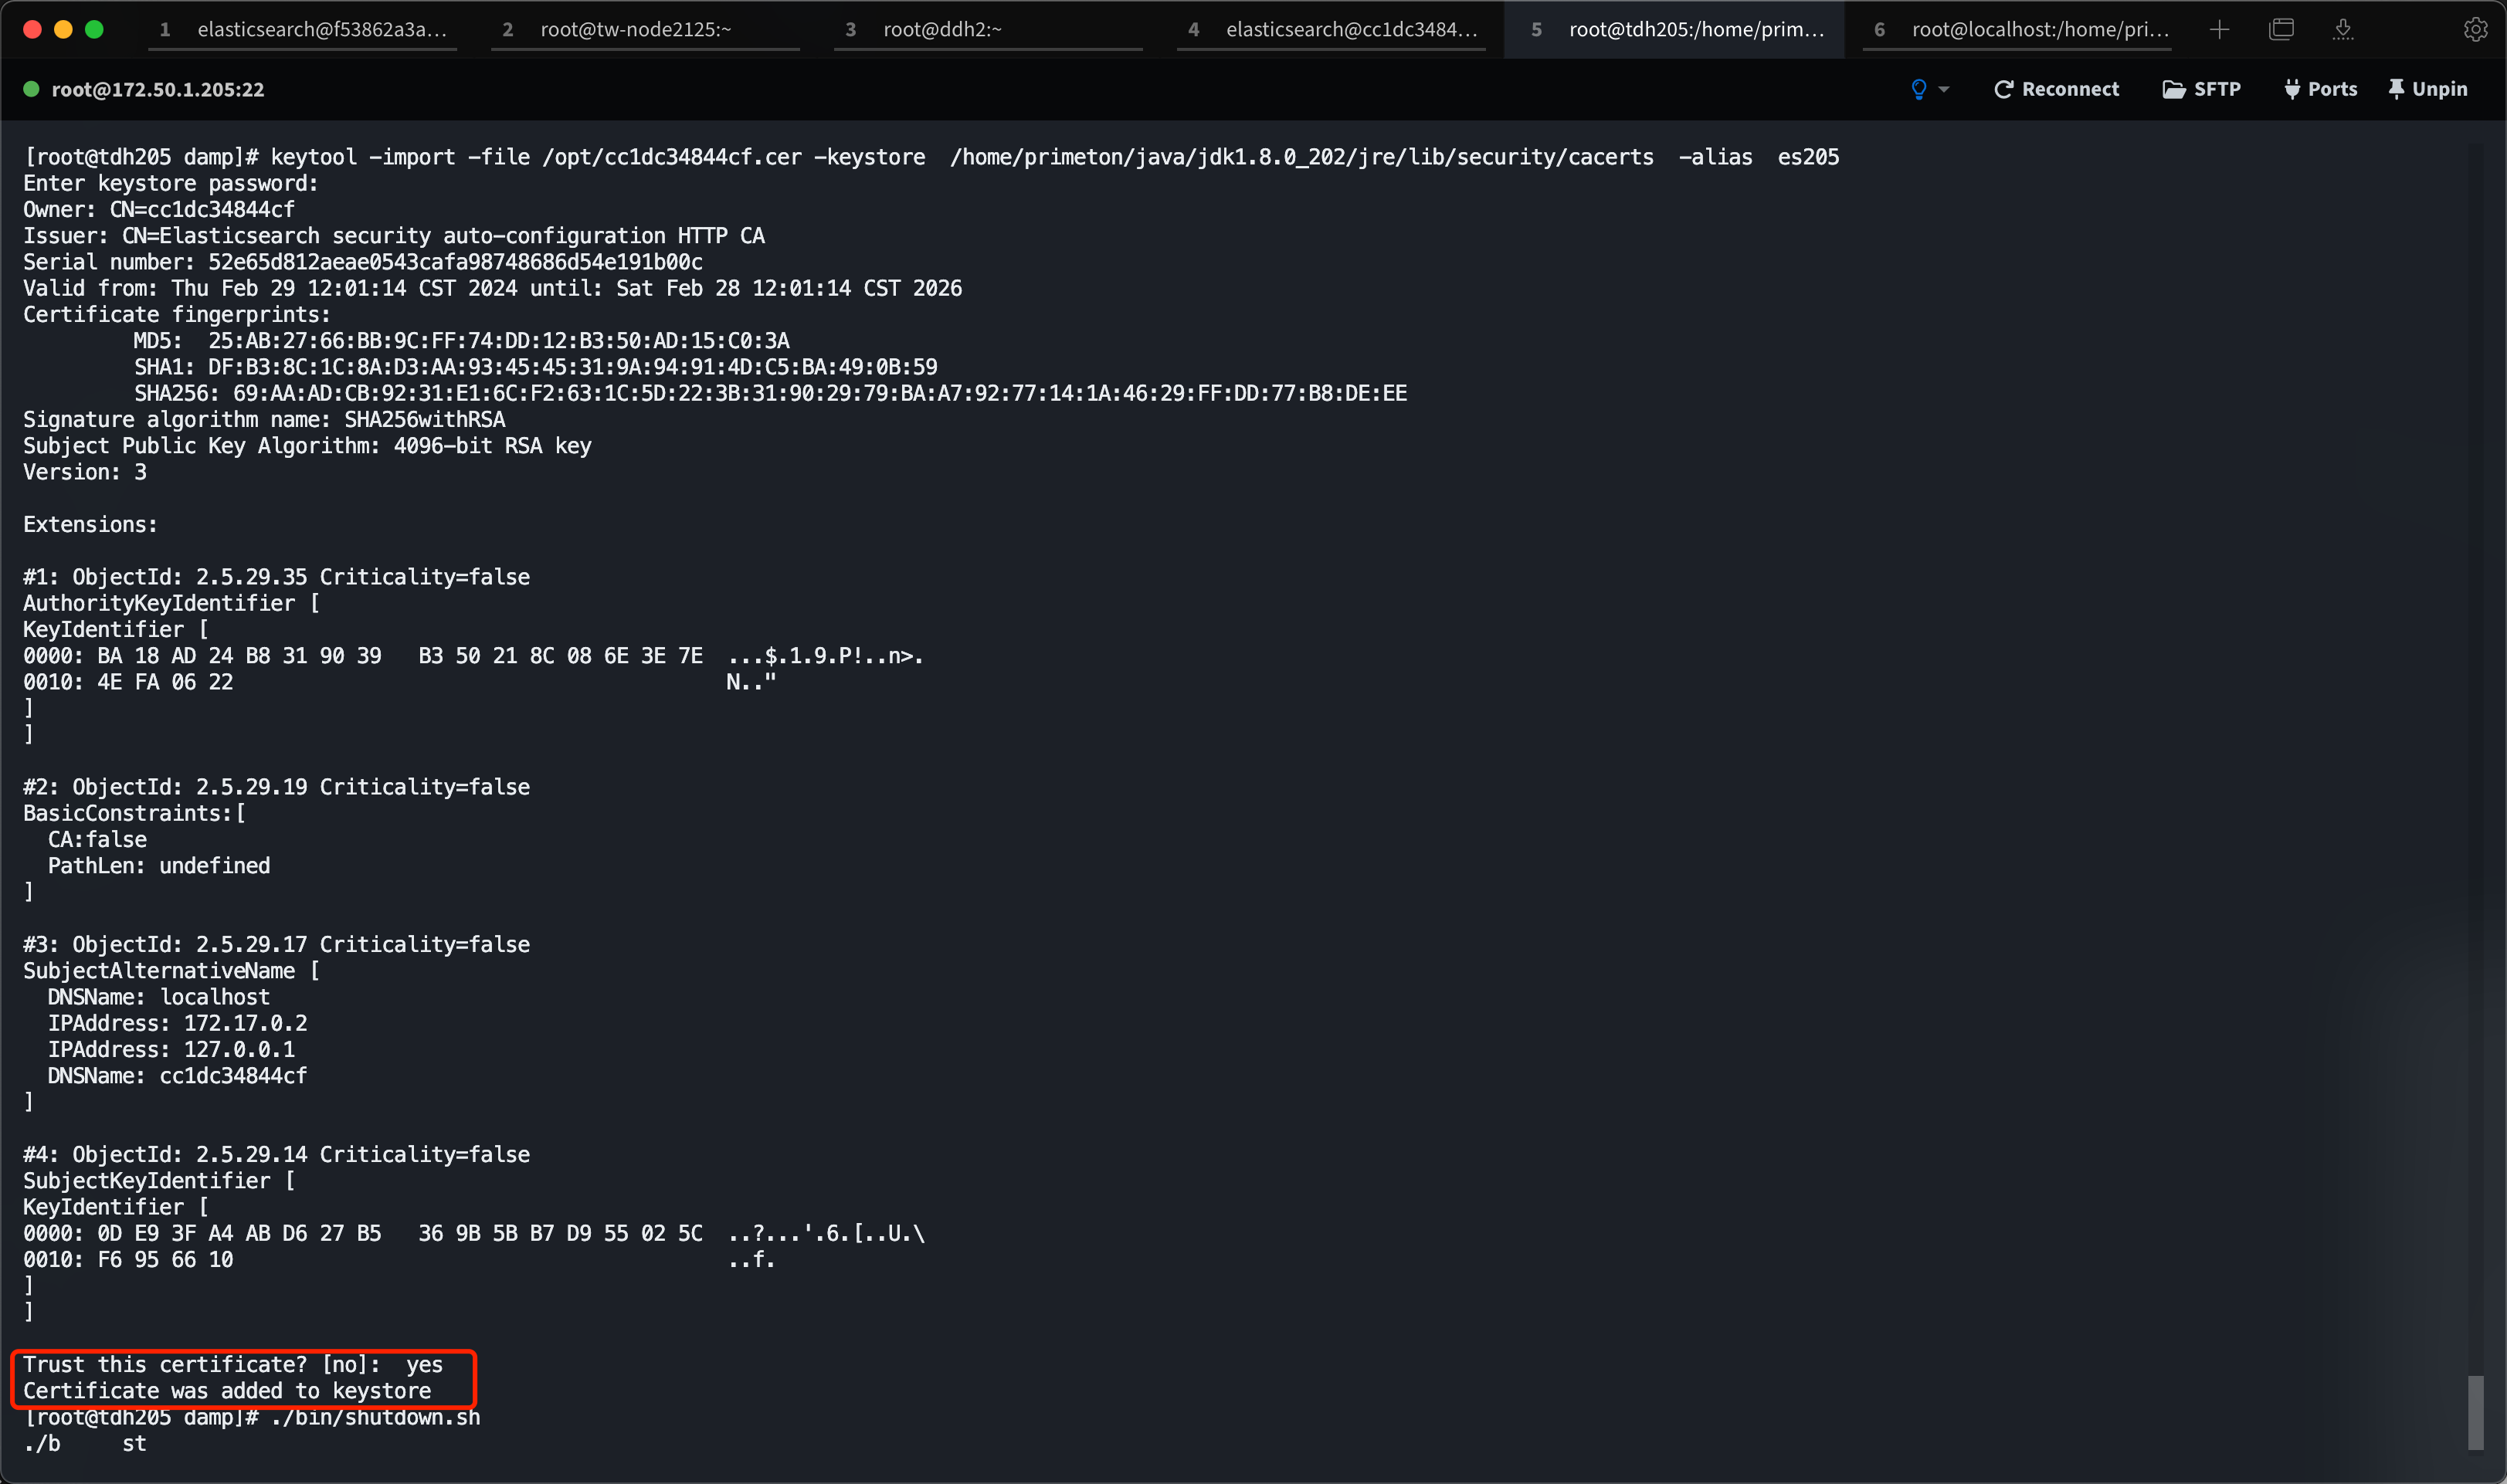
Task: Expand the AI assistant dropdown chevron
Action: point(1942,89)
